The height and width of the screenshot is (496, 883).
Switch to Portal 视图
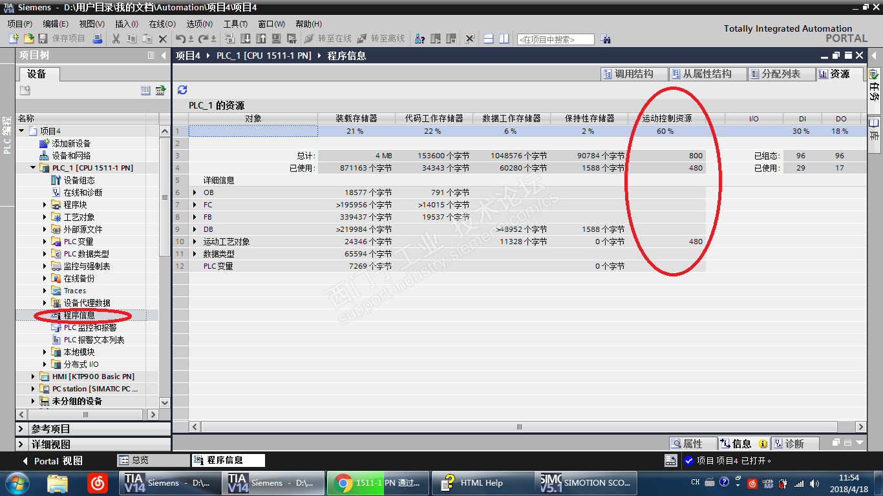point(52,461)
